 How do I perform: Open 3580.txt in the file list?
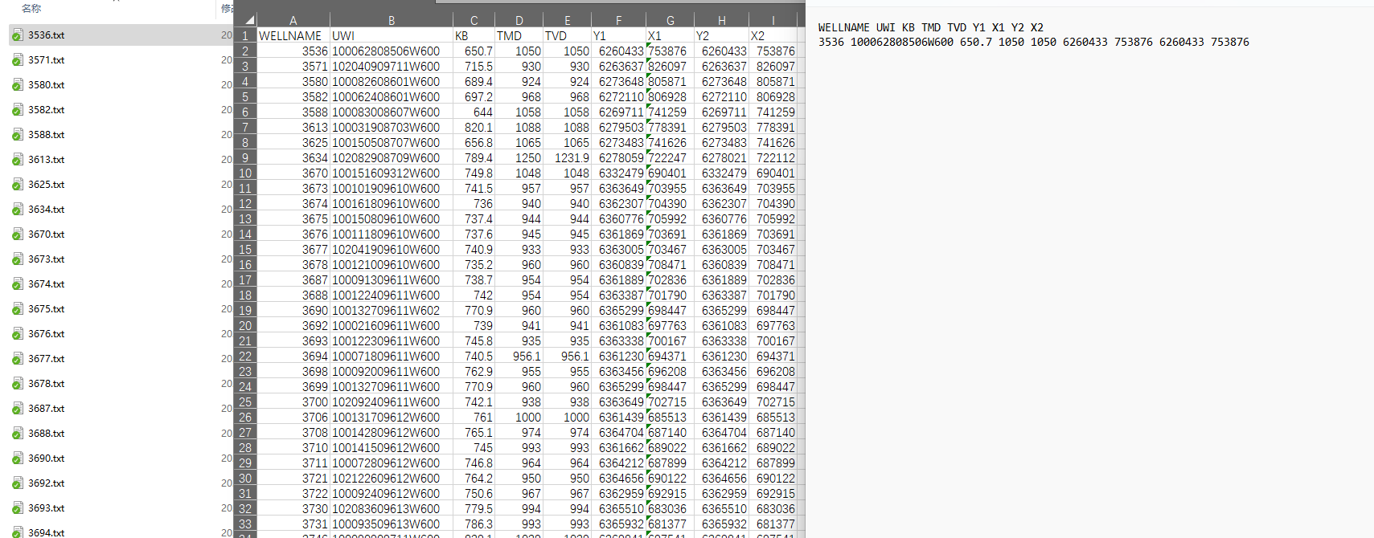point(46,85)
